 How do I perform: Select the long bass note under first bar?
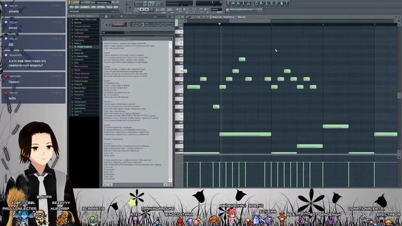[245, 134]
